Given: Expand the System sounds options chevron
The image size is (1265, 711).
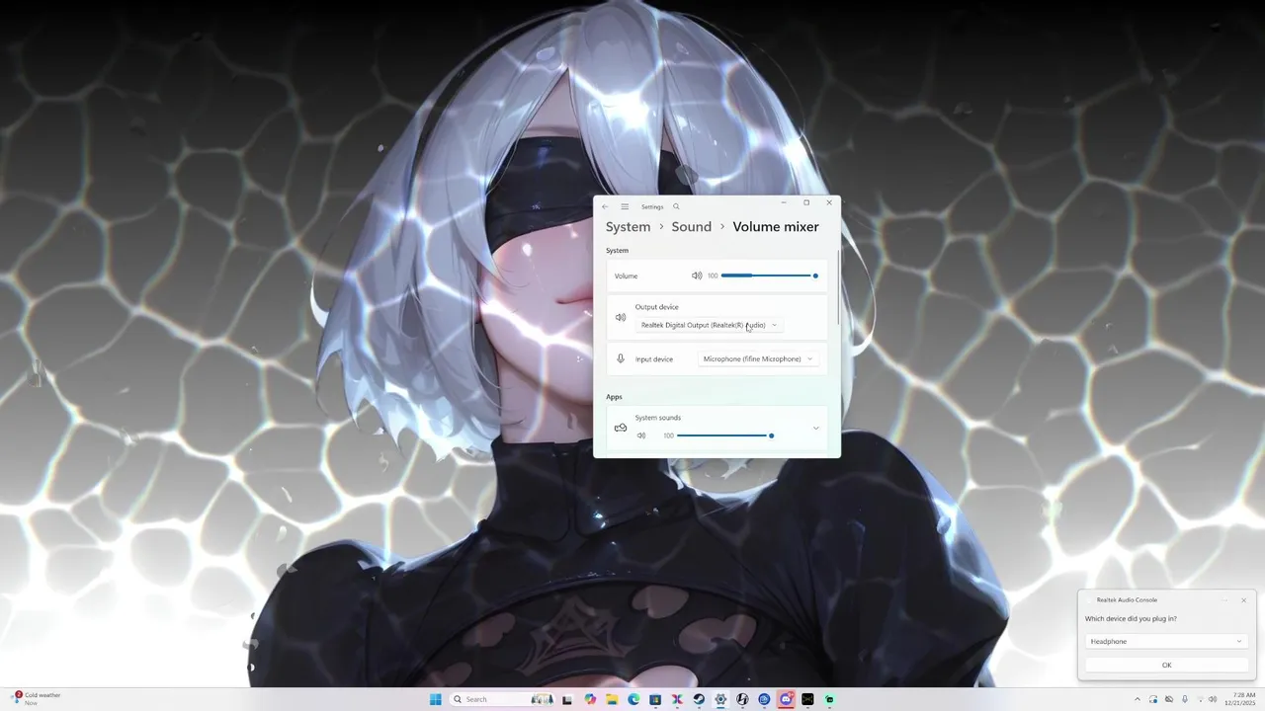Looking at the screenshot, I should pos(815,428).
